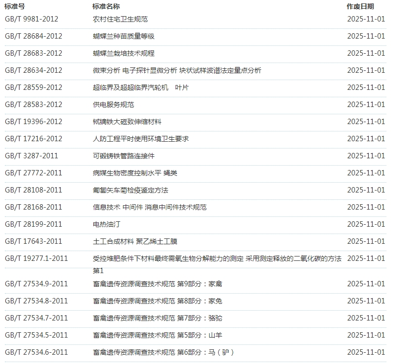The image size is (400, 363).
Task: Click abolition date of GB/T 27534.6-2011 row
Action: tap(366, 352)
